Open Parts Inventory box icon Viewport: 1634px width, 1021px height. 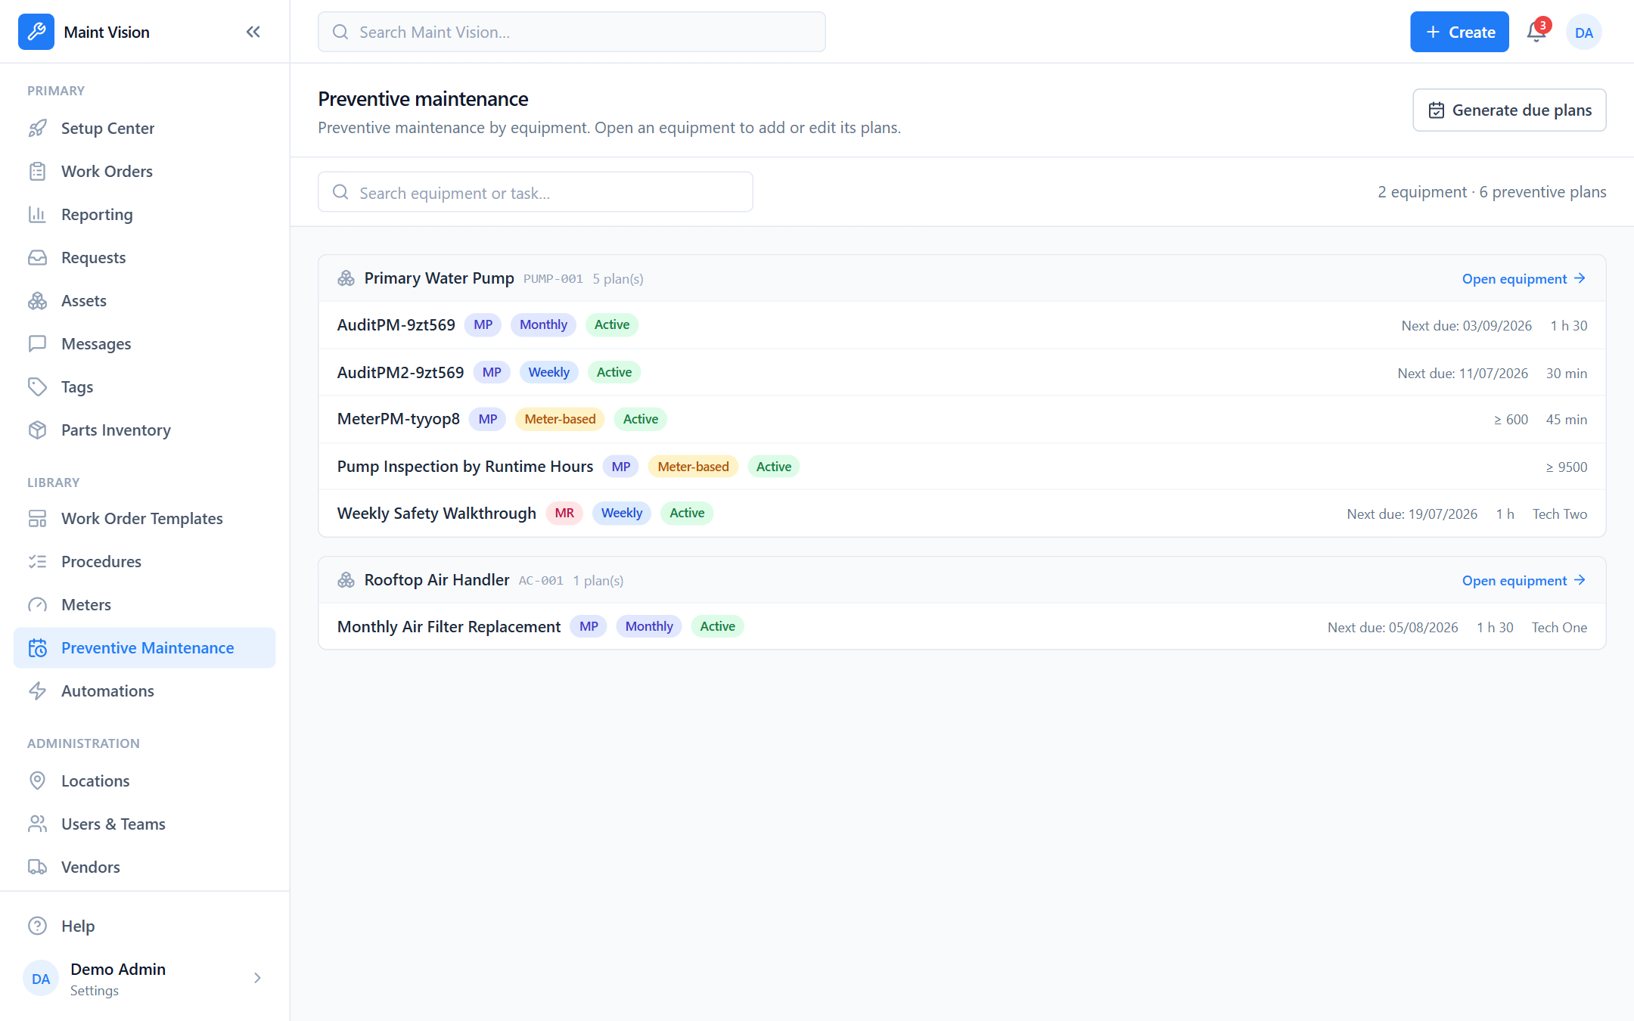37,430
